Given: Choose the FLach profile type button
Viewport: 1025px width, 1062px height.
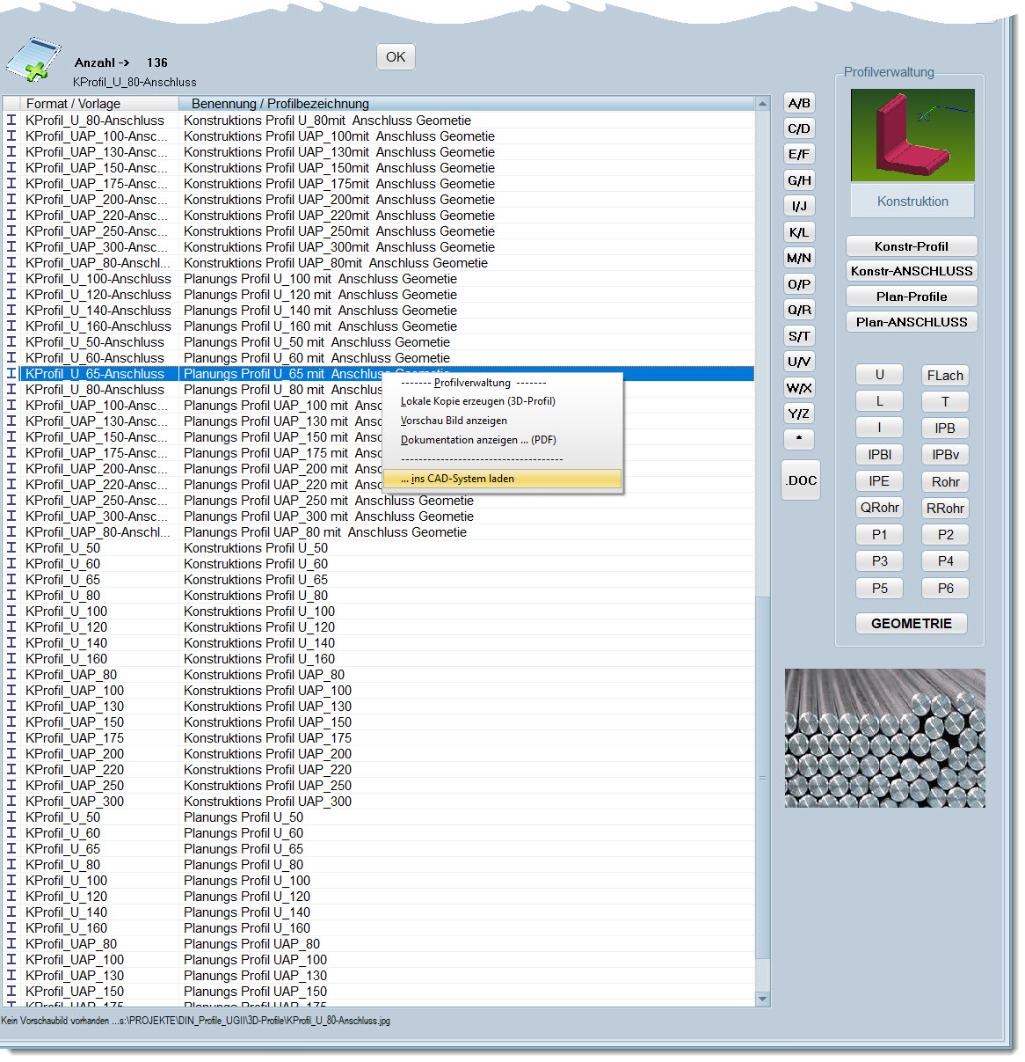Looking at the screenshot, I should coord(945,376).
